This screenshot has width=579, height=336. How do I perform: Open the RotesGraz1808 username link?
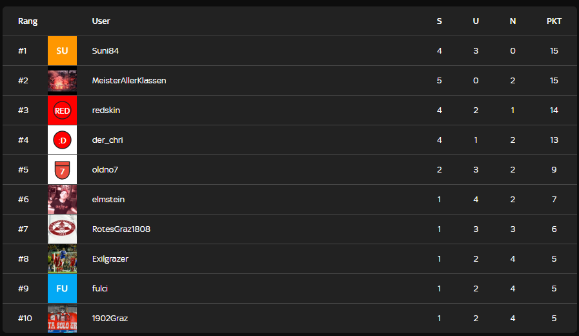(121, 229)
